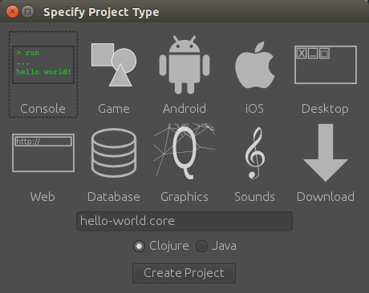Select the Clojure radio button

pyautogui.click(x=139, y=246)
